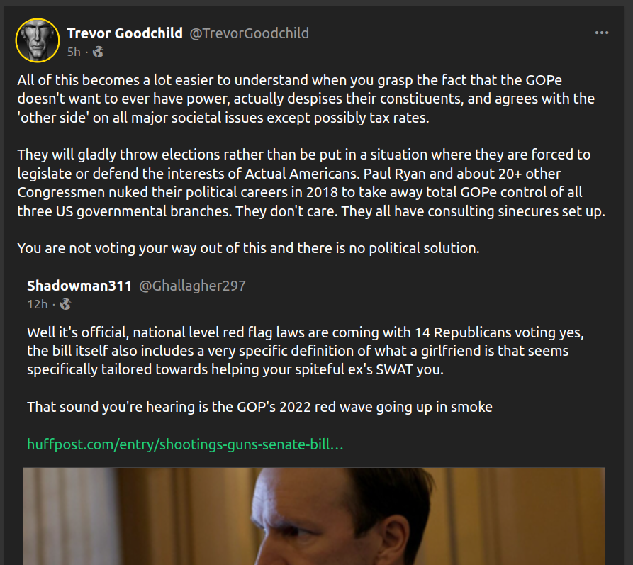Open the more options ellipsis menu
The width and height of the screenshot is (633, 565).
[x=602, y=33]
